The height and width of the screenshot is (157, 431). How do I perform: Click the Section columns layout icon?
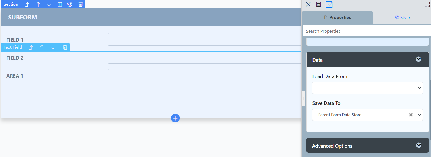coord(60,4)
